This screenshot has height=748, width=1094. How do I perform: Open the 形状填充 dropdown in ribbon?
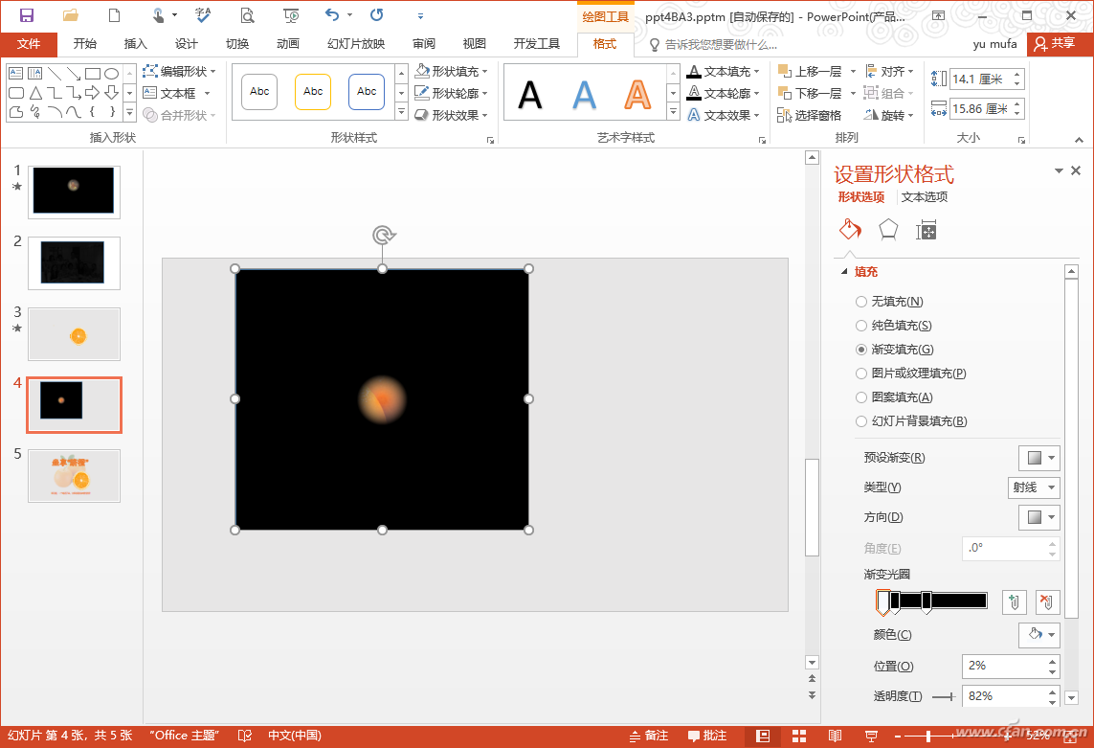[x=454, y=71]
